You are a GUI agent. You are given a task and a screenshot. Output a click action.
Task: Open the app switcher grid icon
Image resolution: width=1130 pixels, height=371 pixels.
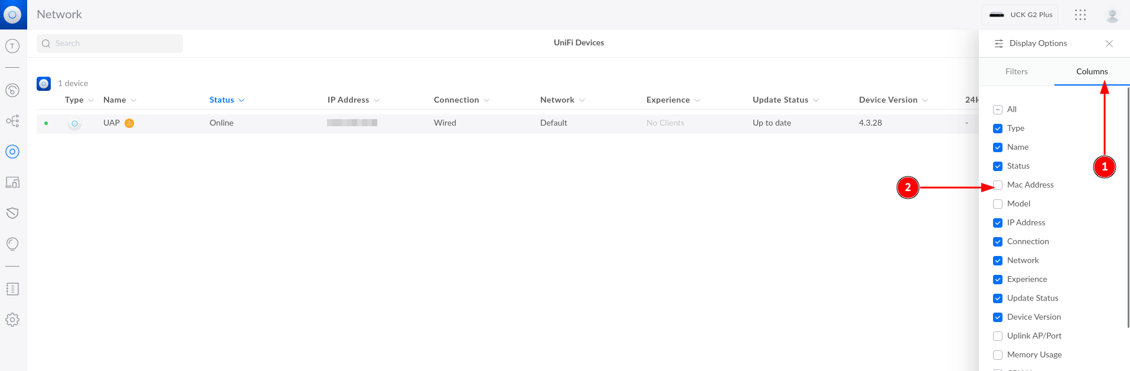tap(1080, 15)
